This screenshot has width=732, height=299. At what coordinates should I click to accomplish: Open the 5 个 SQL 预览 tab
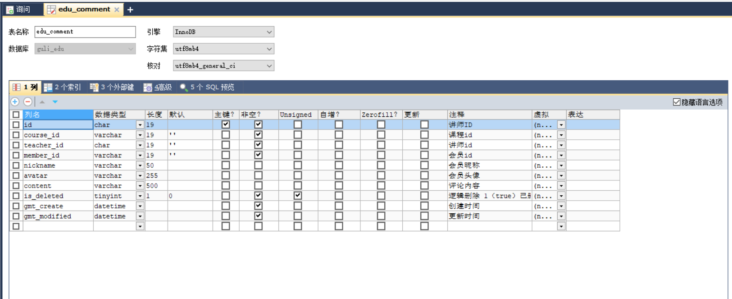(207, 87)
